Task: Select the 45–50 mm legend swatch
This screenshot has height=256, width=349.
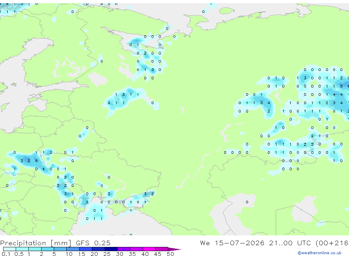Action: tap(162, 249)
